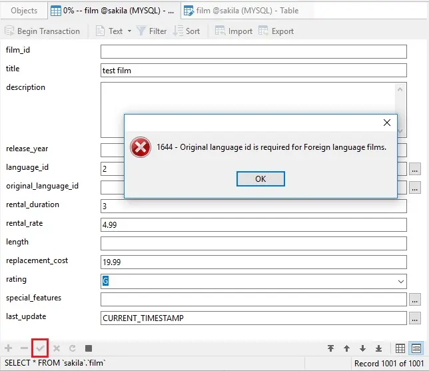Click the replacement_cost field showing 19.99
The height and width of the screenshot is (371, 429).
point(254,262)
